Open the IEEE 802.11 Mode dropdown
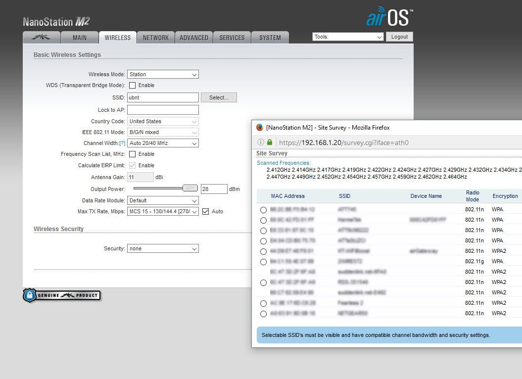The image size is (522, 379). click(163, 132)
